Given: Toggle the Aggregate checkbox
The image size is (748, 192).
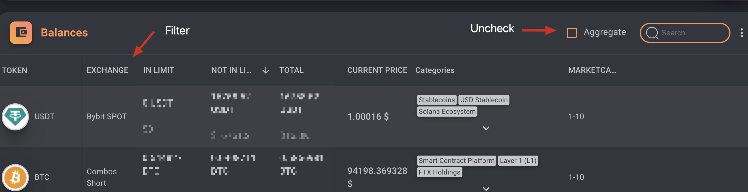Looking at the screenshot, I should point(571,33).
